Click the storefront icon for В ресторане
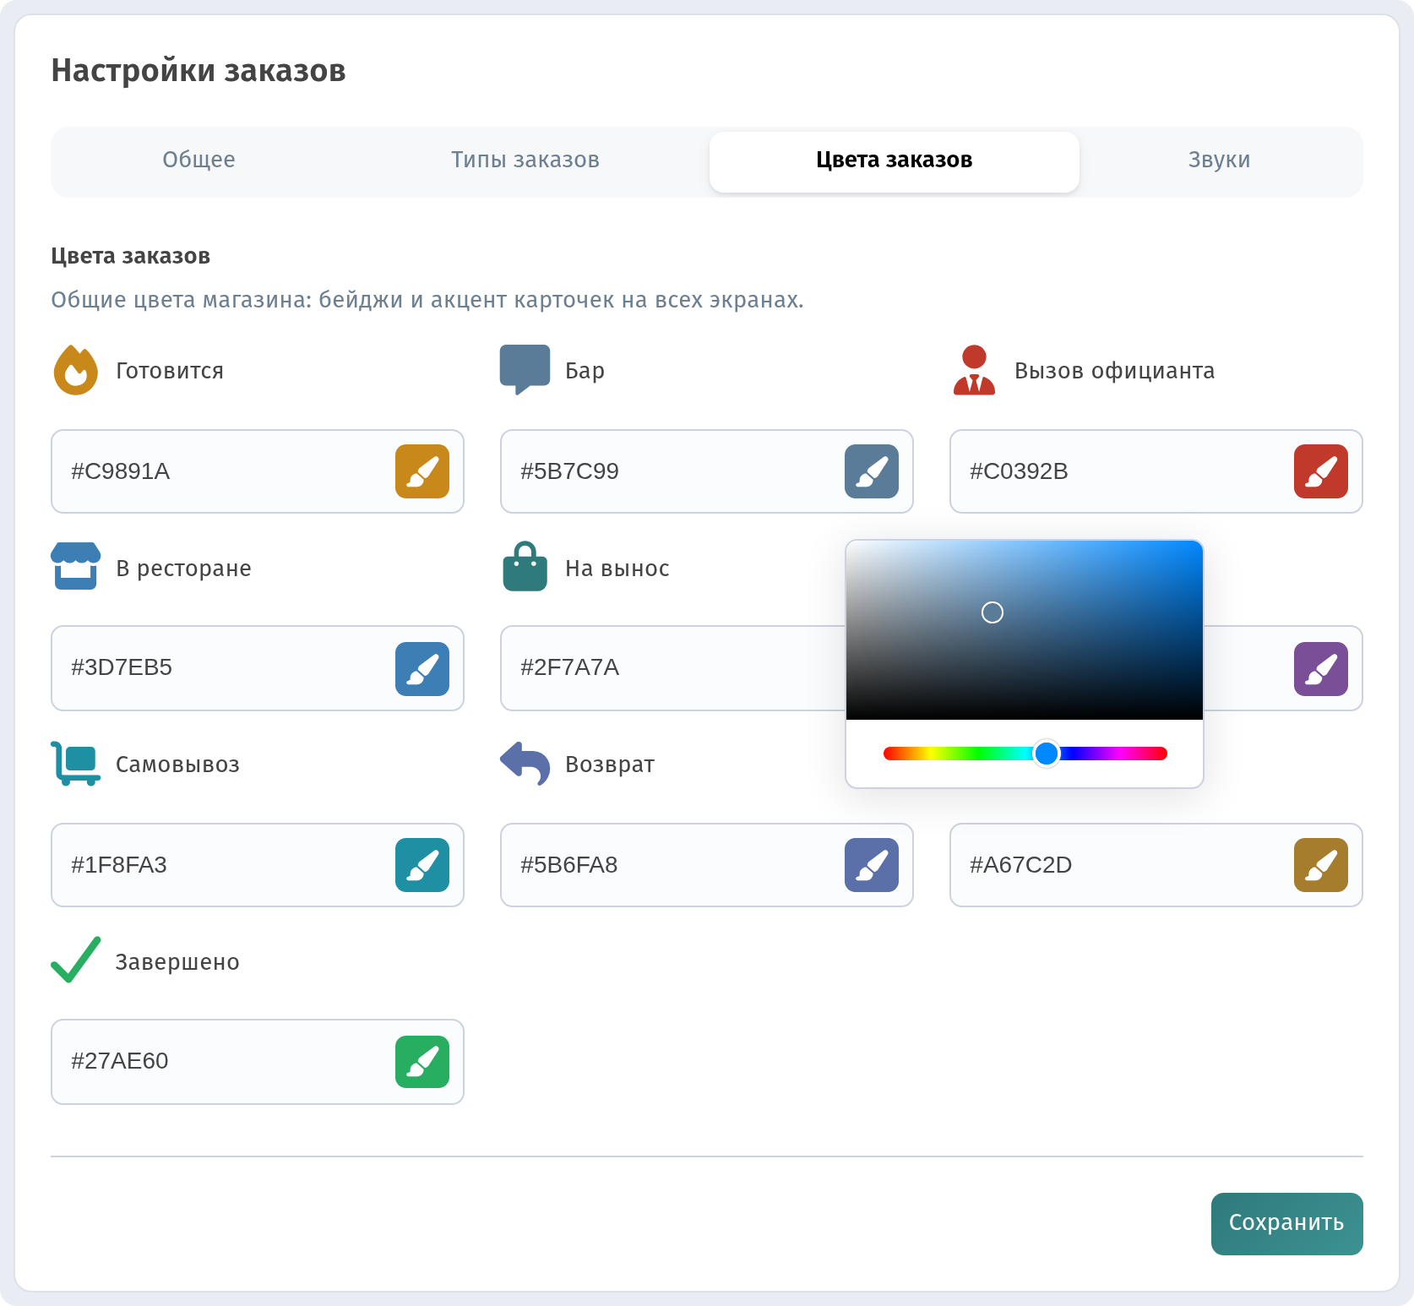Screen dimensions: 1414x1306 76,566
